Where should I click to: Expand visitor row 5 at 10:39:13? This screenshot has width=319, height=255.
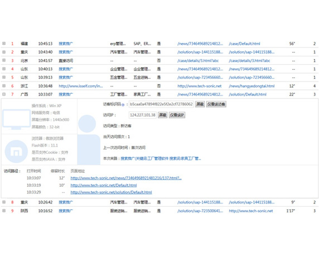click(x=4, y=77)
